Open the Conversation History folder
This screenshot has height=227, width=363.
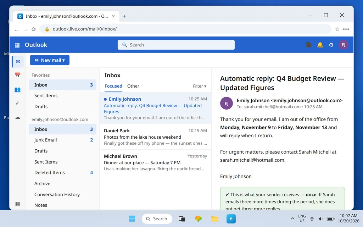coord(62,195)
